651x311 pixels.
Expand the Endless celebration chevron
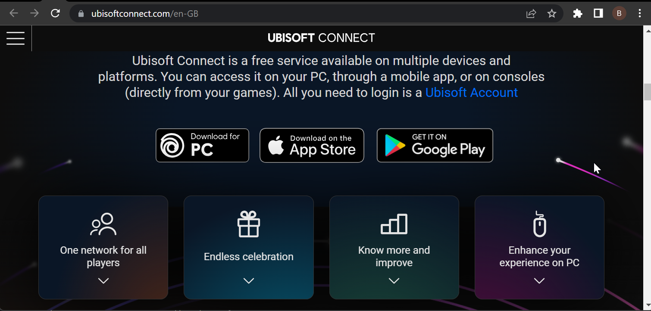tap(249, 281)
